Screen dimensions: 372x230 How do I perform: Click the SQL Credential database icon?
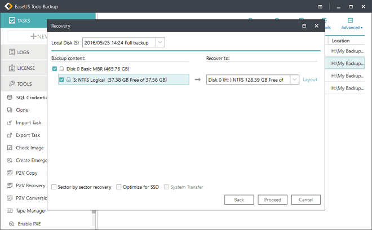(10, 98)
